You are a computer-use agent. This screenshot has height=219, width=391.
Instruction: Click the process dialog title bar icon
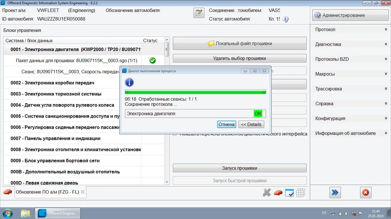(x=125, y=71)
